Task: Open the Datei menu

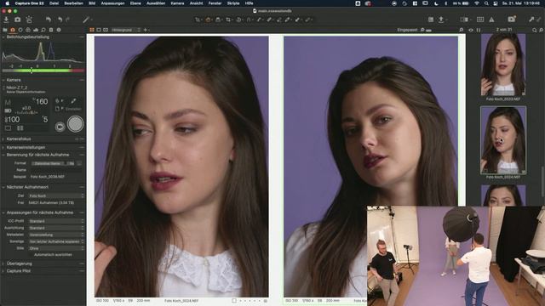Action: click(54, 3)
